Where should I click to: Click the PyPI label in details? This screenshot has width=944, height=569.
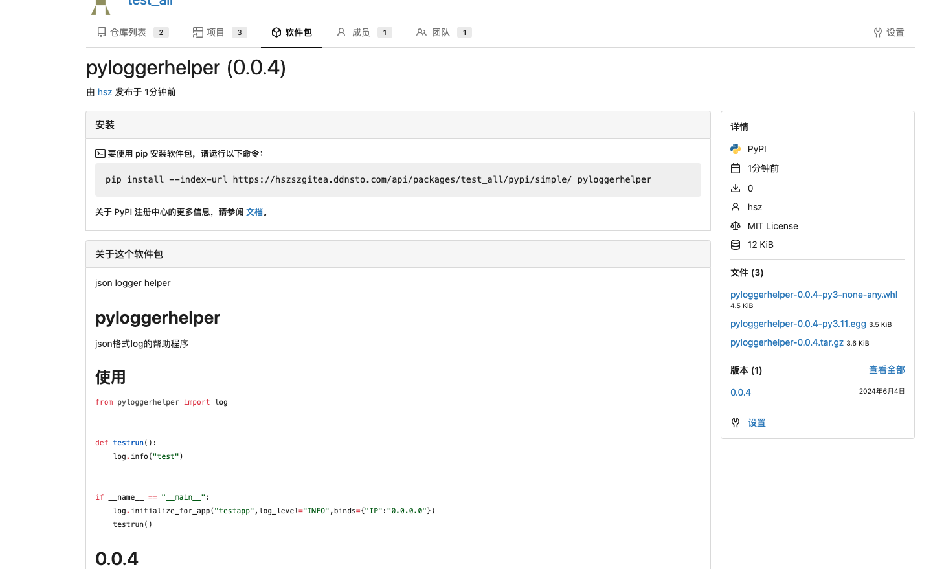(757, 149)
